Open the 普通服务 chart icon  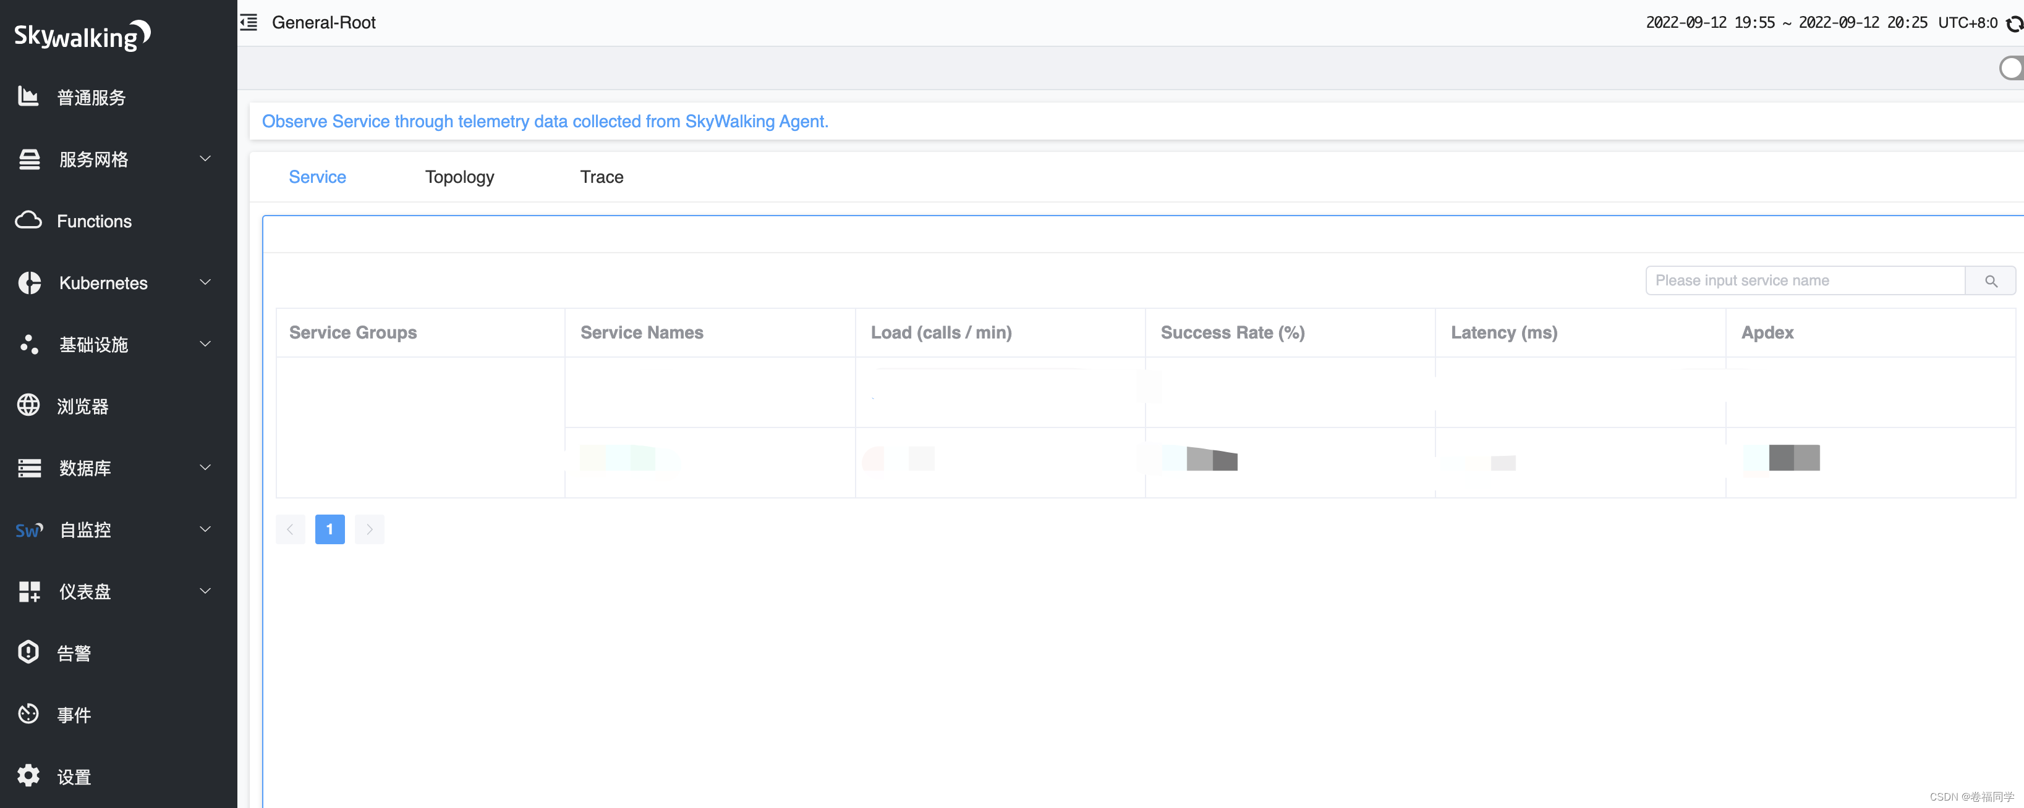point(28,96)
